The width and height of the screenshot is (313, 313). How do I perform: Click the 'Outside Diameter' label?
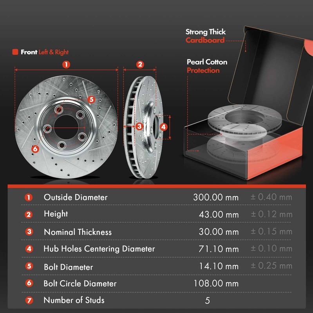tap(76, 198)
